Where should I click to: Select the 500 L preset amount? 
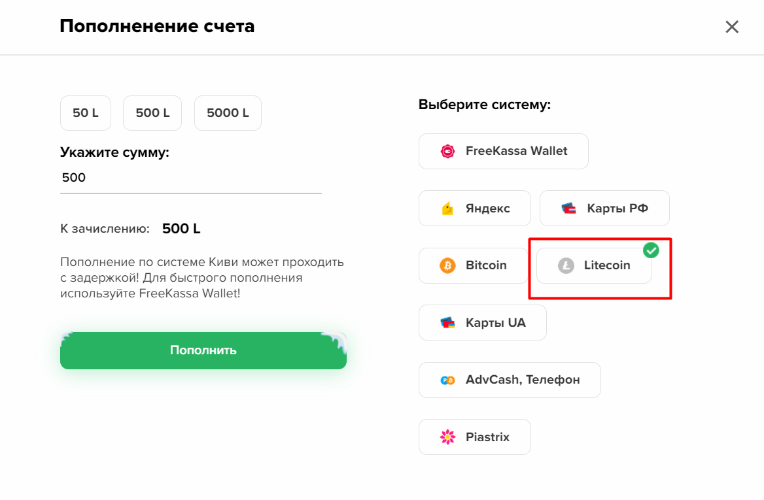[x=152, y=113]
